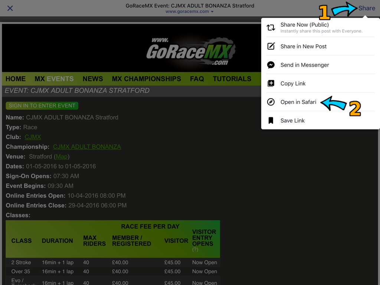Open the FAQ nav tab

click(197, 79)
